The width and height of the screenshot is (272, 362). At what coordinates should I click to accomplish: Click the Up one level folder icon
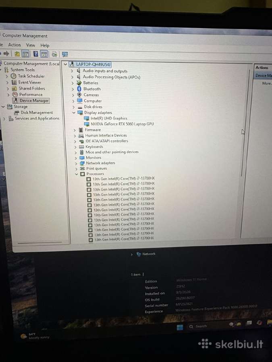point(17,54)
